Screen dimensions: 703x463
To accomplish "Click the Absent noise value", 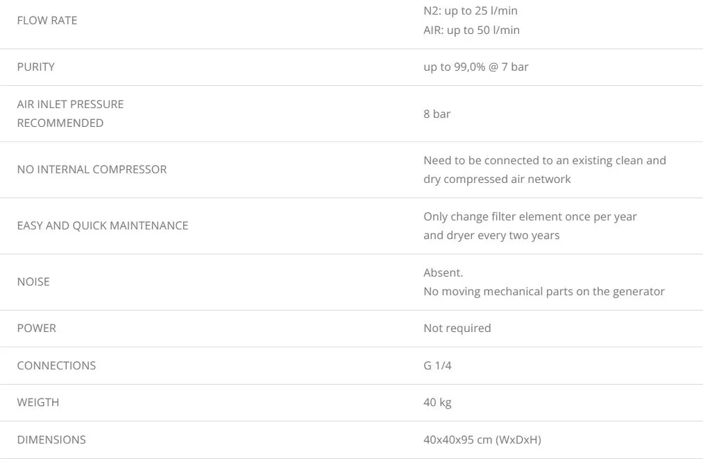I will pos(443,273).
